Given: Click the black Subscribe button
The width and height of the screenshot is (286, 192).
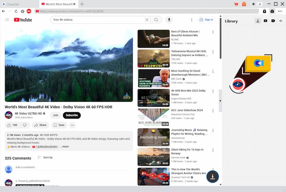Looking at the screenshot, I should (72, 115).
